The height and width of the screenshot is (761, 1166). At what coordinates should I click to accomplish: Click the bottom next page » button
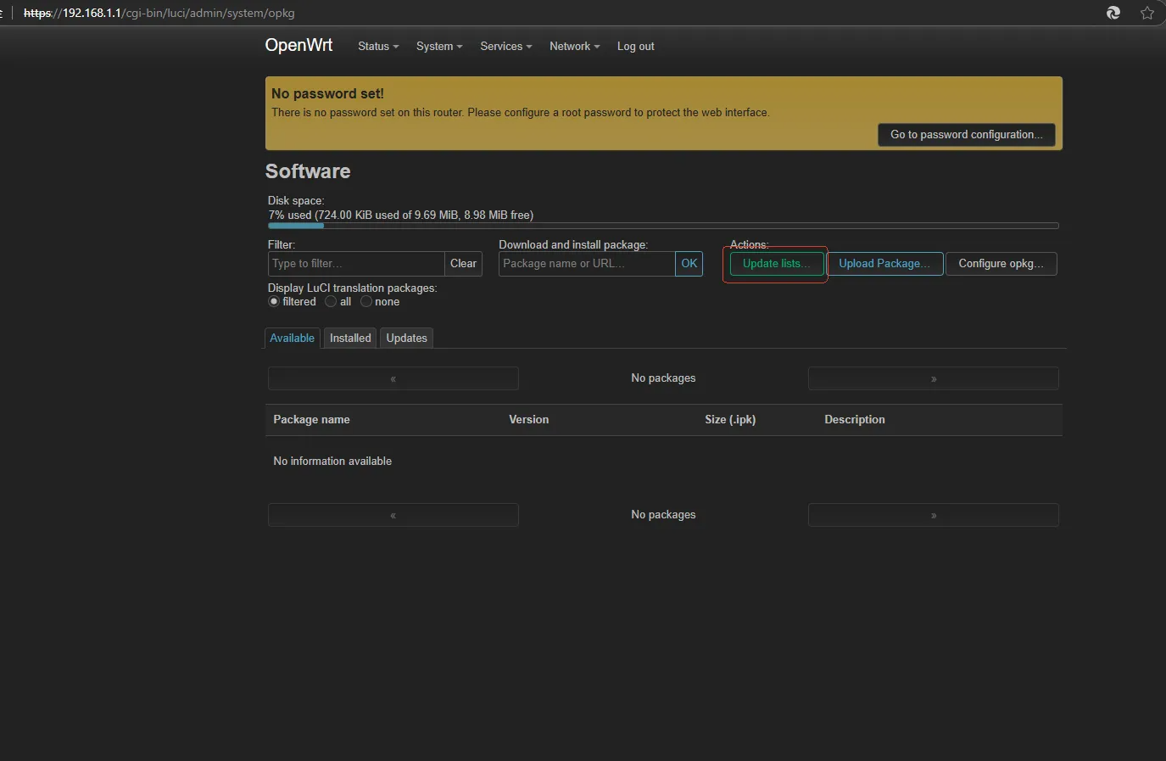pos(934,515)
